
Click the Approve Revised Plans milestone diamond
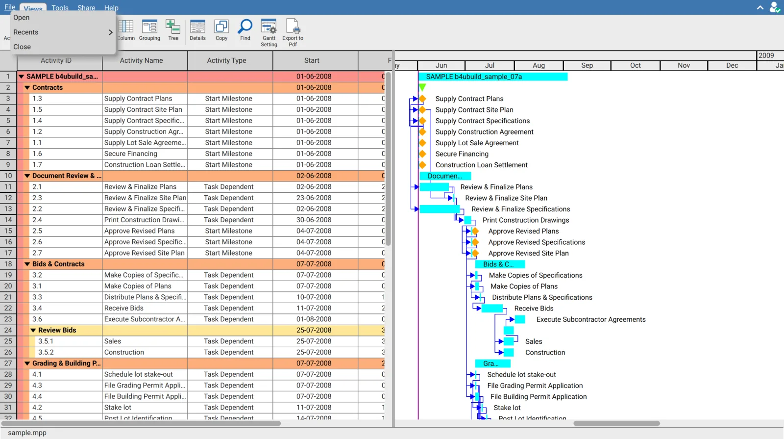[x=475, y=231]
